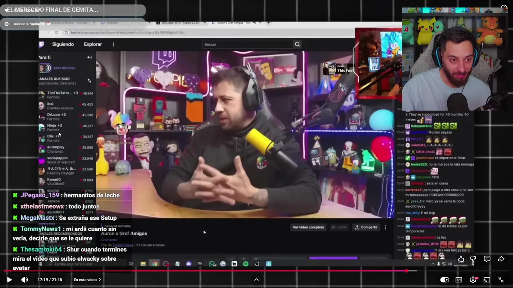
Task: Open WhatsApp from the recorded taskbar
Action: (212, 264)
